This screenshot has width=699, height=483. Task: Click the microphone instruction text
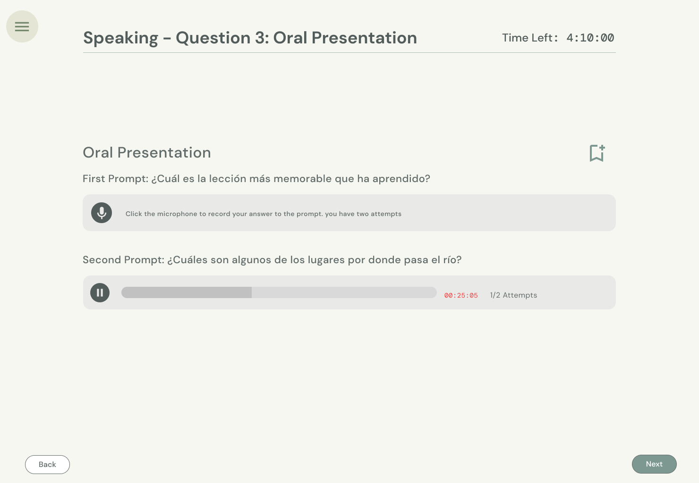264,214
